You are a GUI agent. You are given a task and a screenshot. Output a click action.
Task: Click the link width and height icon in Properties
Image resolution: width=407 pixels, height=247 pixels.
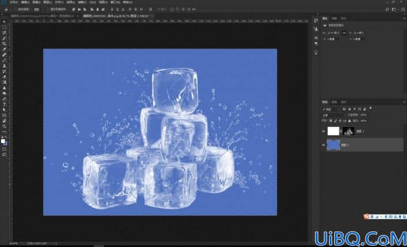click(x=344, y=33)
